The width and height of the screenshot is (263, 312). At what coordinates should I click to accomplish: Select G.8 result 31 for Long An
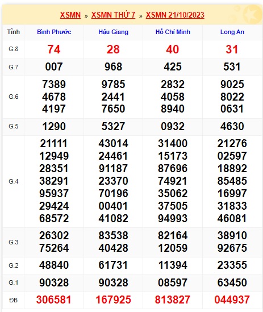pos(232,49)
